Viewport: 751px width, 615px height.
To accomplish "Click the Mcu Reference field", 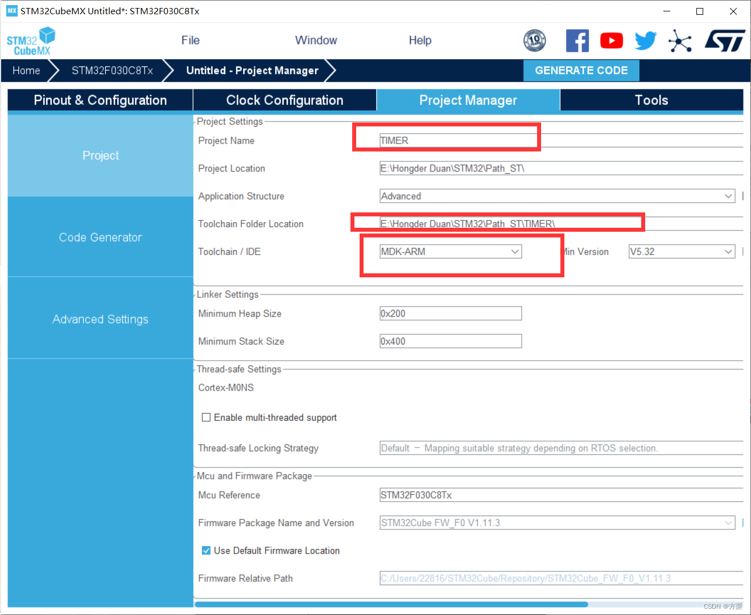I will [x=562, y=495].
